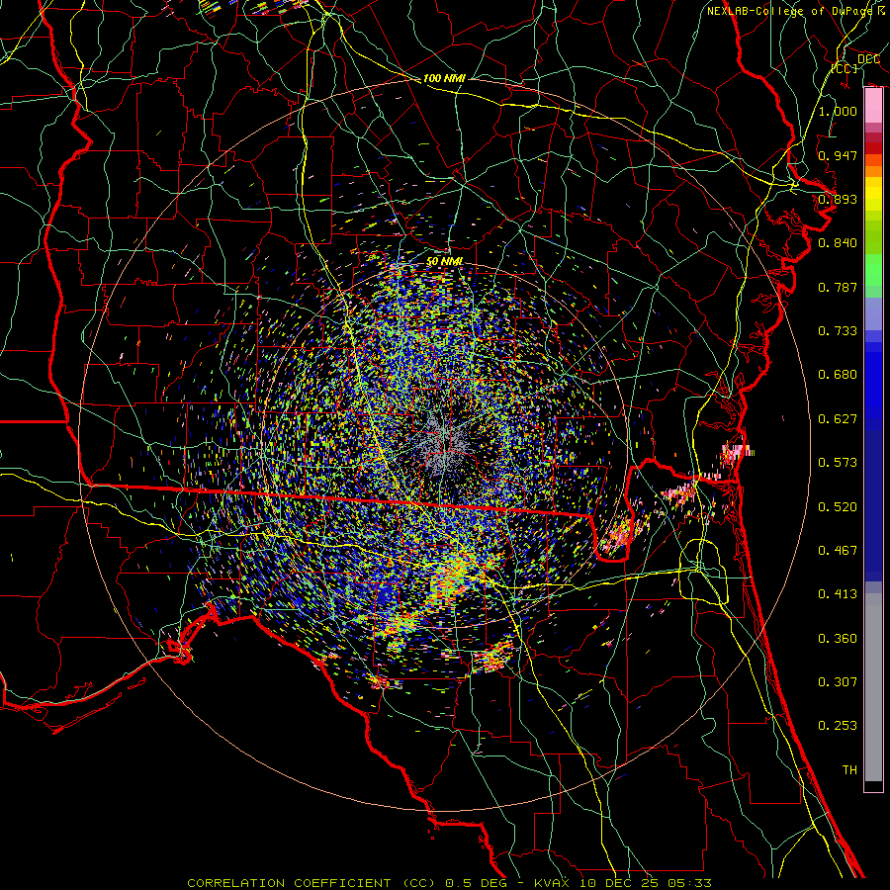Select the 50 NMI range ring label
The width and height of the screenshot is (890, 890).
444,262
